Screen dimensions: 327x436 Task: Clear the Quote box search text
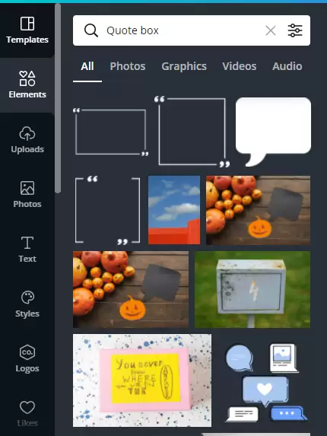click(271, 30)
